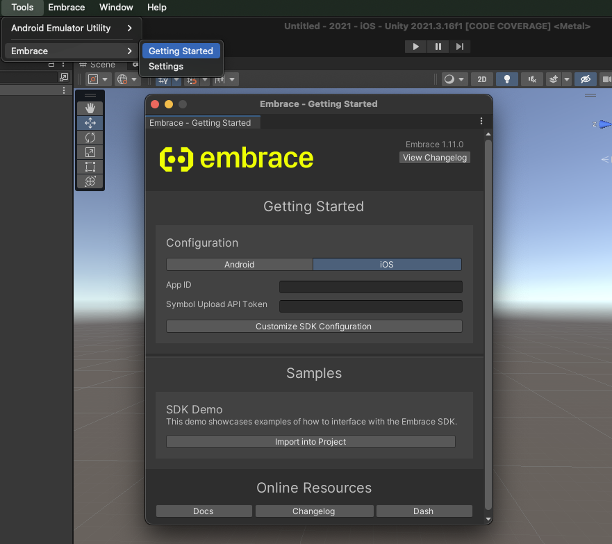Toggle 2D scene view mode
The image size is (612, 544).
pos(482,80)
